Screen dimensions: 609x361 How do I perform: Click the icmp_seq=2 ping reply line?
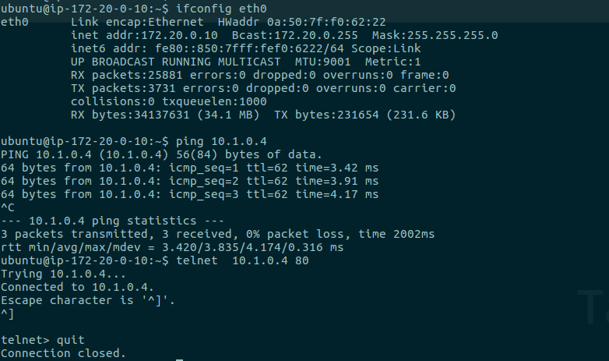click(189, 181)
